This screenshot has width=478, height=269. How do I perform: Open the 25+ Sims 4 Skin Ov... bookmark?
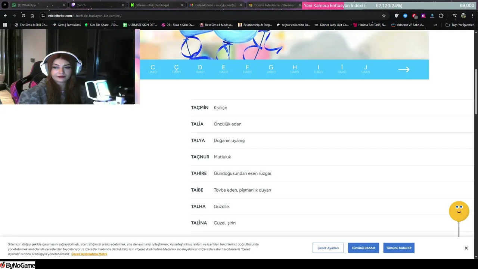pos(178,25)
